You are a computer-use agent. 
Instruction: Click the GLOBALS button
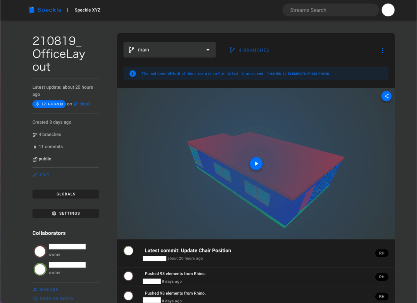tap(66, 194)
